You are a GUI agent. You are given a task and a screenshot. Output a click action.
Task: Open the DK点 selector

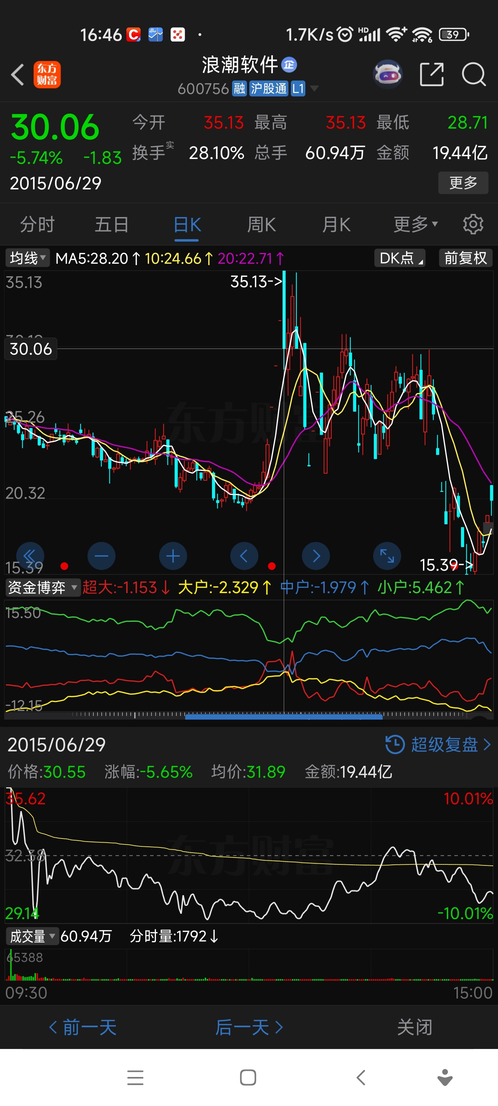[399, 258]
